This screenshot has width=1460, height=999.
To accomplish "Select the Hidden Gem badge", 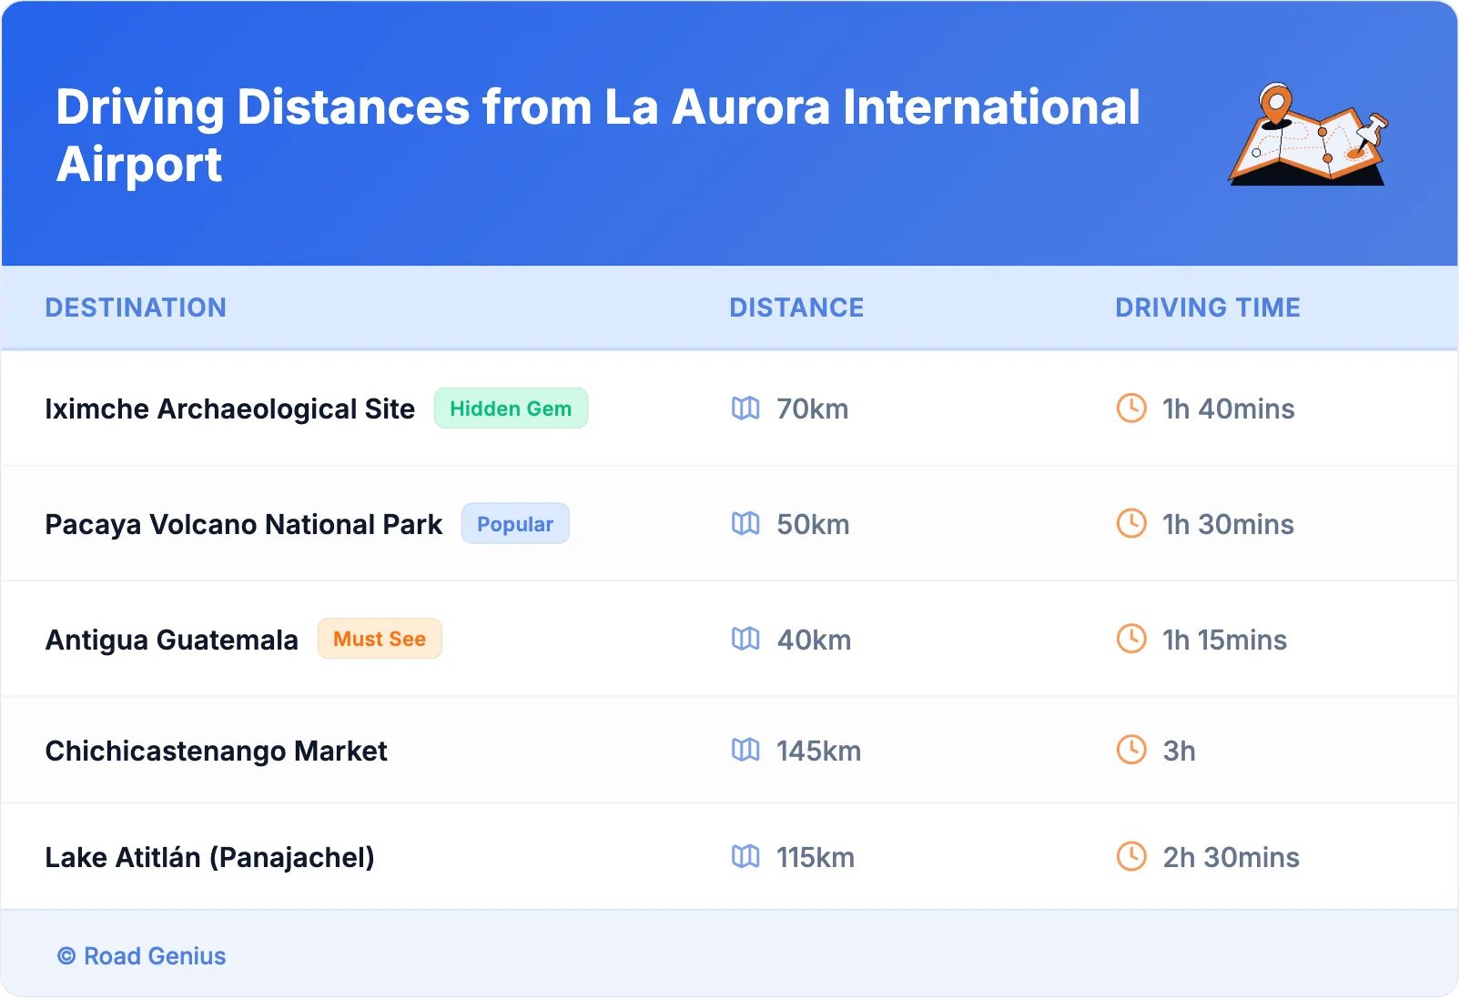I will coord(511,409).
